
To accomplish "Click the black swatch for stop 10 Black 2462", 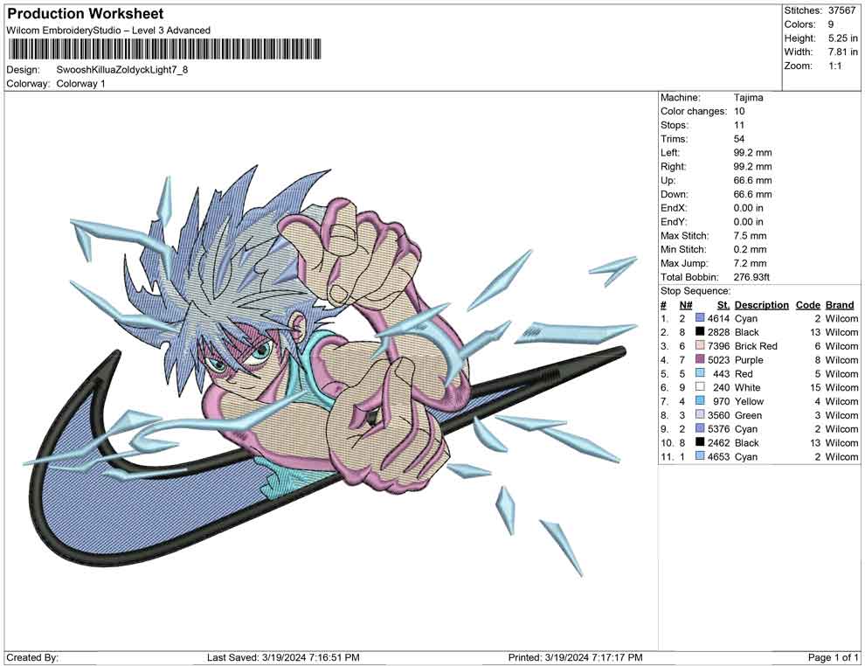I will click(700, 442).
